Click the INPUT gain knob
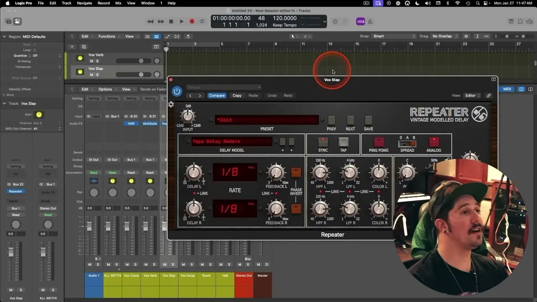Viewport: 537px width, 302px height. (188, 116)
